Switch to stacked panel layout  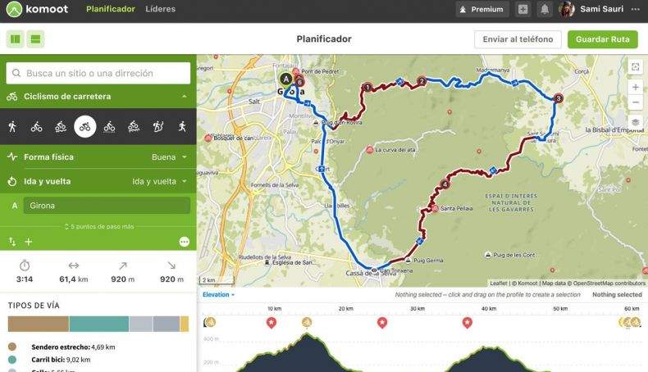(x=35, y=39)
